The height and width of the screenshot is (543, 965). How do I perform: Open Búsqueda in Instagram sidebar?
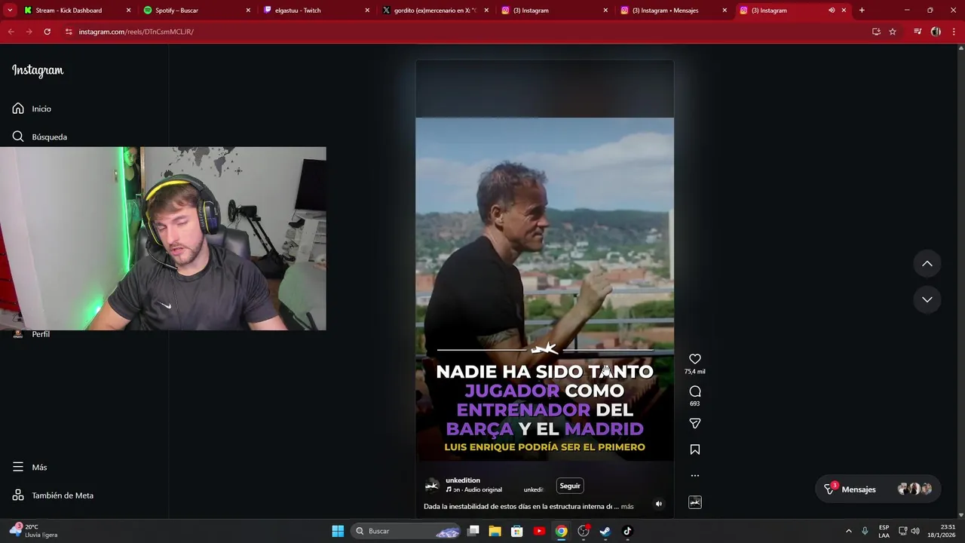pyautogui.click(x=40, y=137)
